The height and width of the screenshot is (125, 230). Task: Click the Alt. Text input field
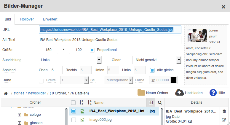(x=110, y=40)
